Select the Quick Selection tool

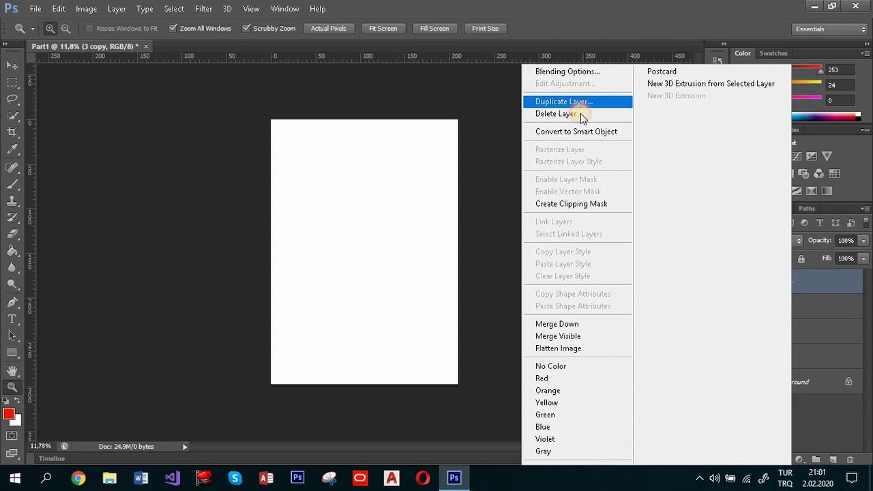click(12, 115)
